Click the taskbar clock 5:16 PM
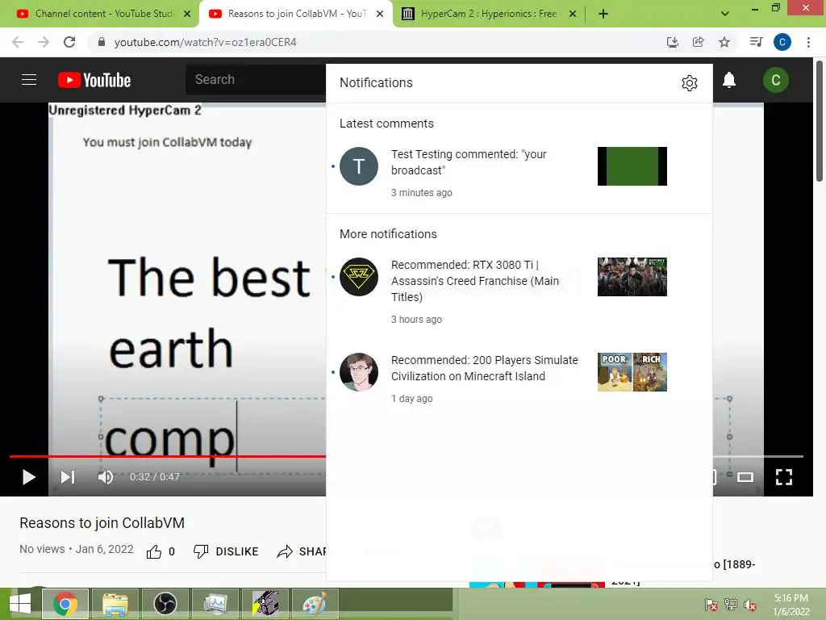Viewport: 826px width, 620px height. [791, 598]
